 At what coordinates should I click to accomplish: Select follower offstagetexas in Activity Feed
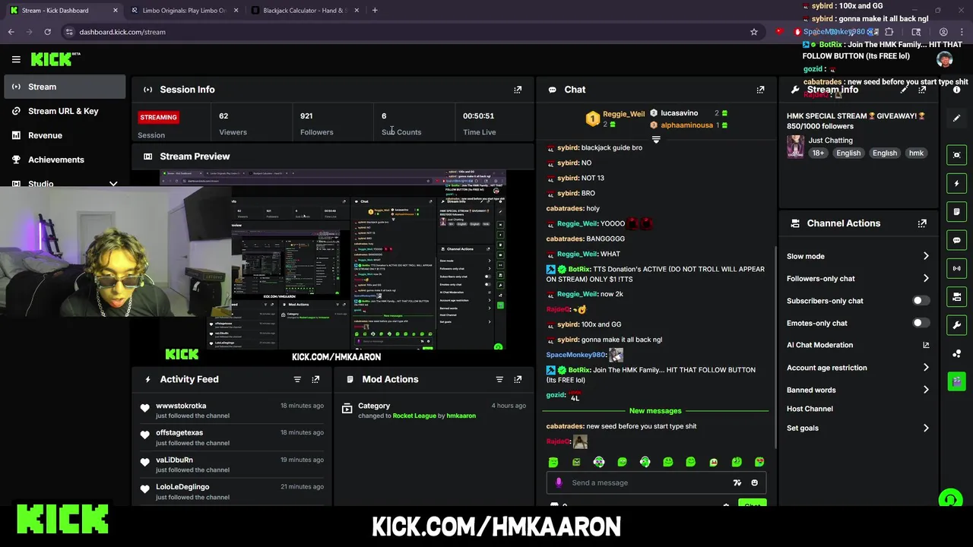(x=179, y=433)
